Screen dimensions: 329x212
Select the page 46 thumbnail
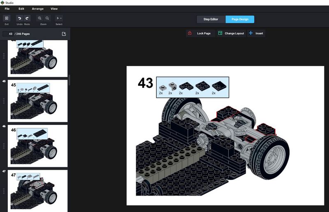point(37,146)
